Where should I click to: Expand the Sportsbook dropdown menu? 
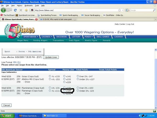click(31, 37)
